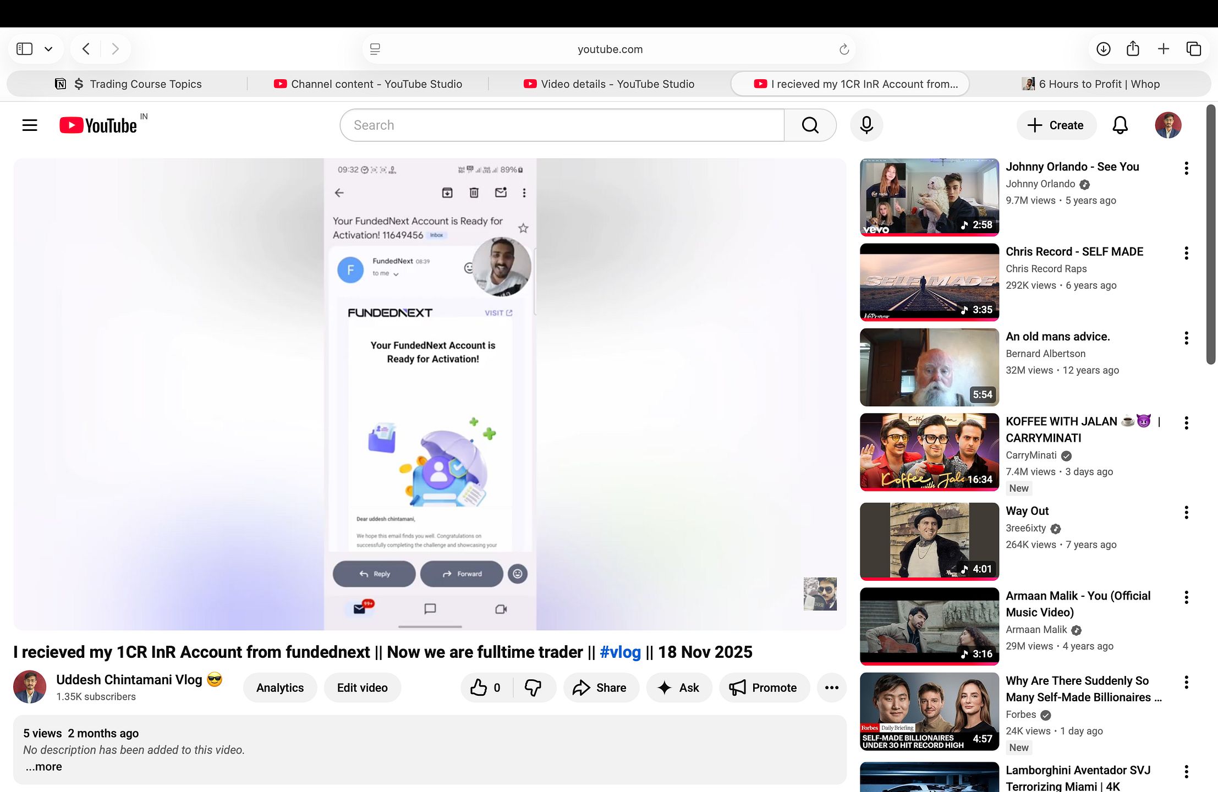Click the Ask button
The image size is (1218, 792).
tap(679, 687)
